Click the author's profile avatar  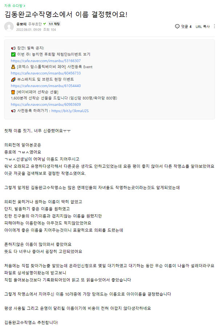coord(9,27)
